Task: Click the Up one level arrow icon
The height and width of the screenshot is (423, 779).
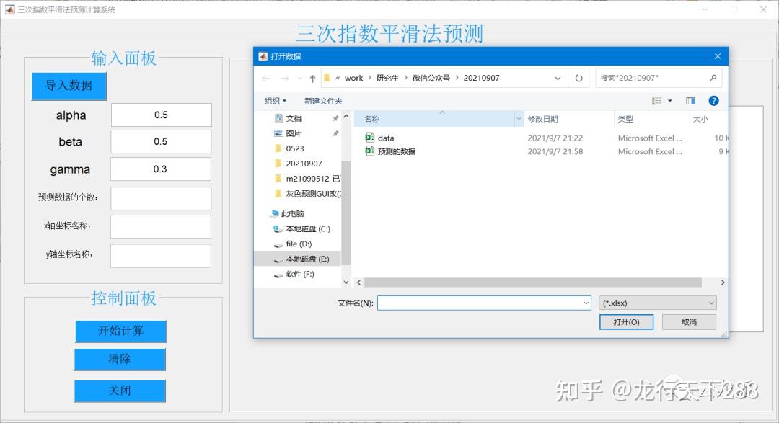Action: pos(312,77)
